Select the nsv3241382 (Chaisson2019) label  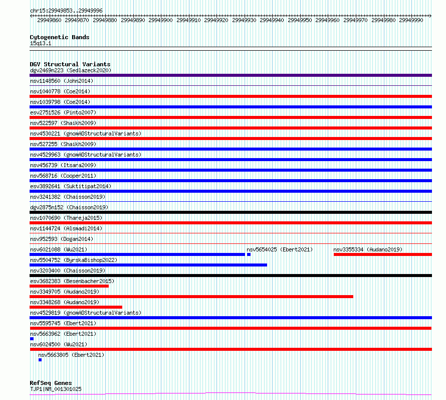click(x=68, y=197)
